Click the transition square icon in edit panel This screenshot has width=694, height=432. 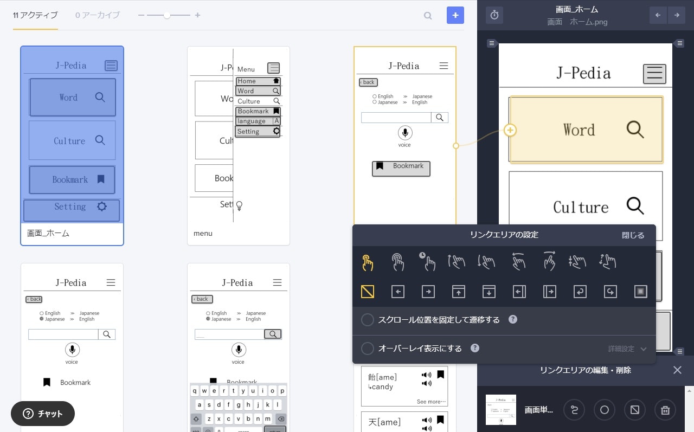click(635, 410)
